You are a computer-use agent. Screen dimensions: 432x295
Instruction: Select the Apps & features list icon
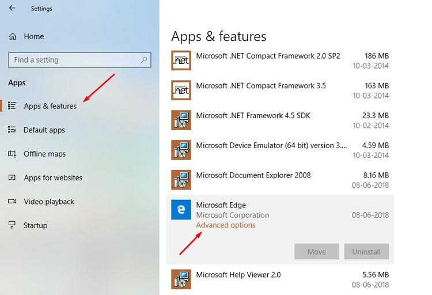click(x=12, y=106)
